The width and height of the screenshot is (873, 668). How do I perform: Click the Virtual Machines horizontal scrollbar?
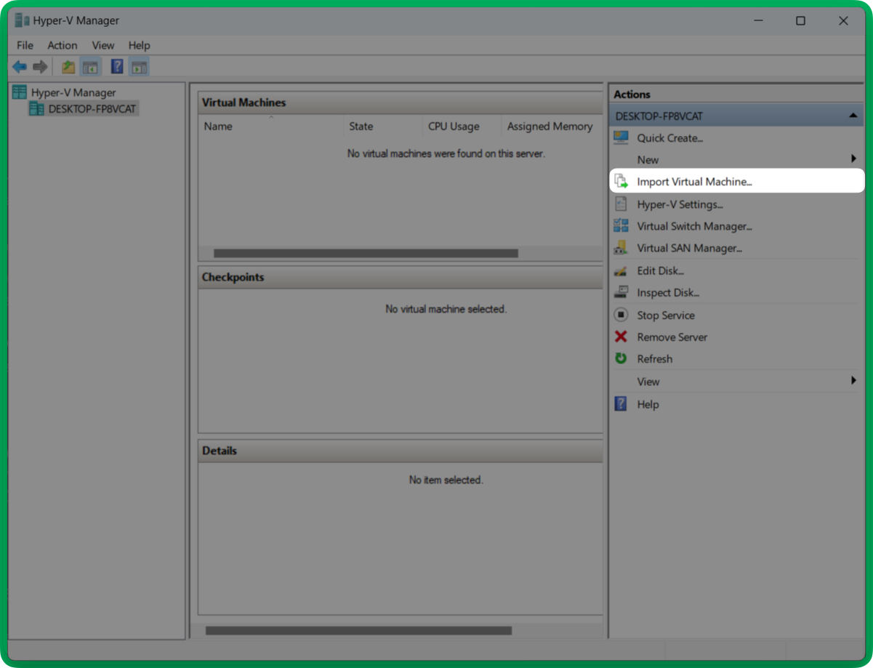[x=366, y=254]
